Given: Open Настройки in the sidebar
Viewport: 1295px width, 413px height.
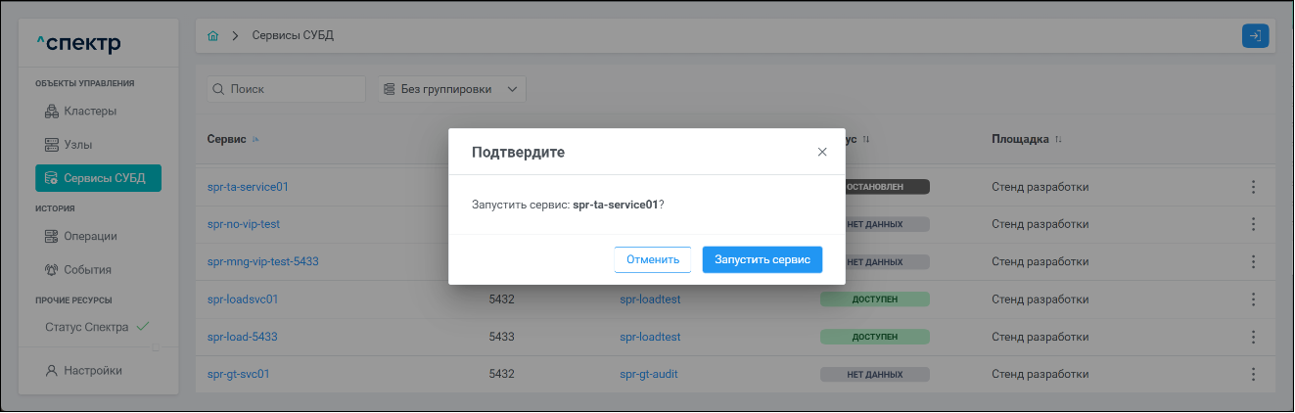Looking at the screenshot, I should coord(92,371).
